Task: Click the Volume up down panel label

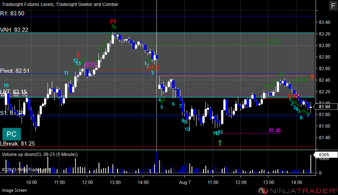Action: click(x=40, y=154)
